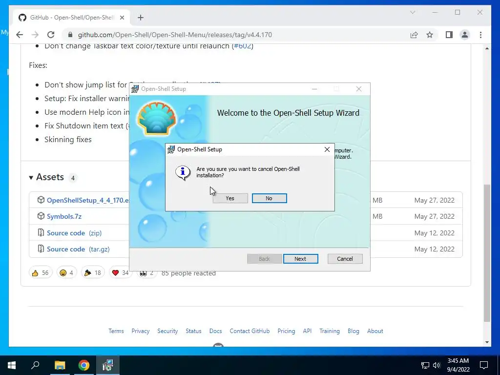Open issue #602 link

243,46
